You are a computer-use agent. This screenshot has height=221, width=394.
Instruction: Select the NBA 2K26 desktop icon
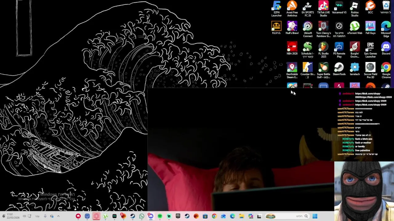tap(292, 48)
